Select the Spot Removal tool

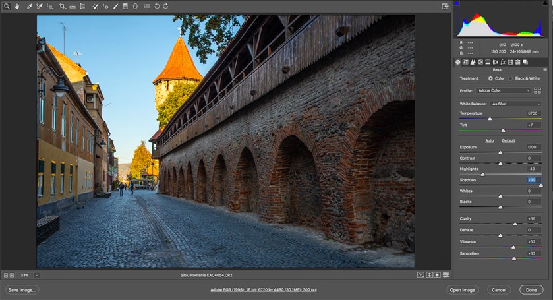click(95, 6)
